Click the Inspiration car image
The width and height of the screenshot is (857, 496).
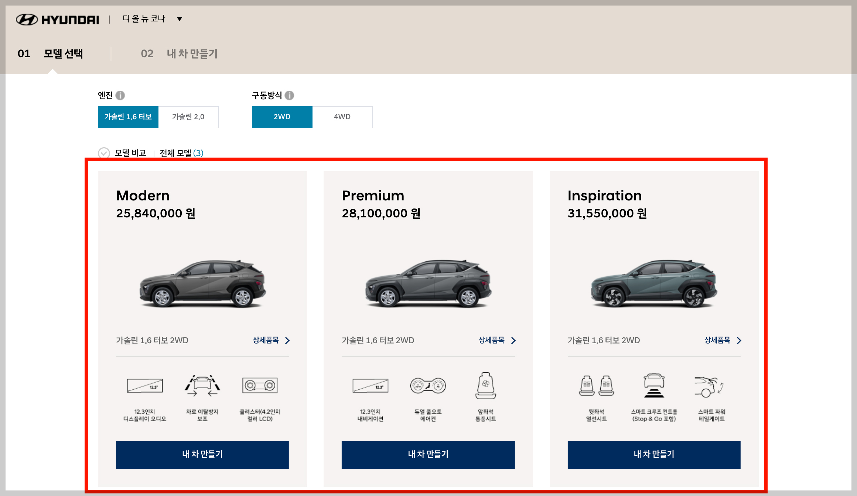pyautogui.click(x=654, y=283)
